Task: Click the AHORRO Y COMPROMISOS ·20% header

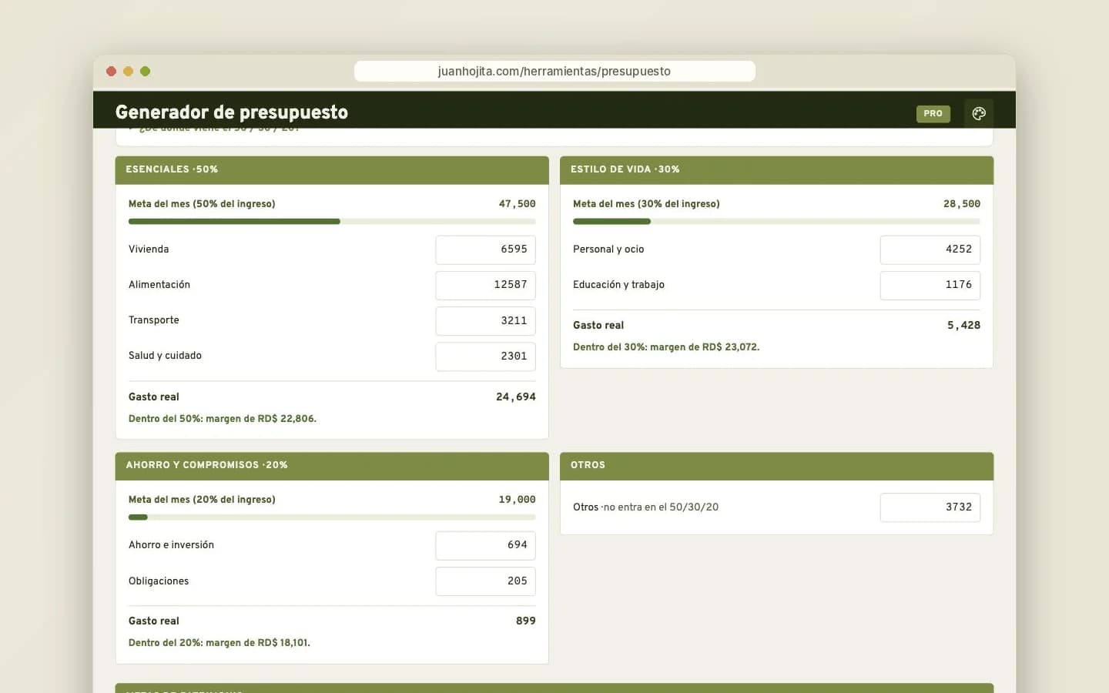Action: tap(332, 465)
